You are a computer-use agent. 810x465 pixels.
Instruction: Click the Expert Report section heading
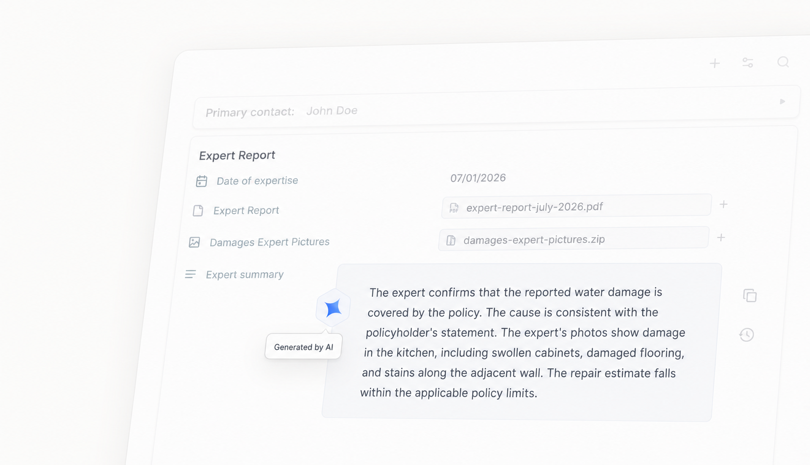pos(237,155)
